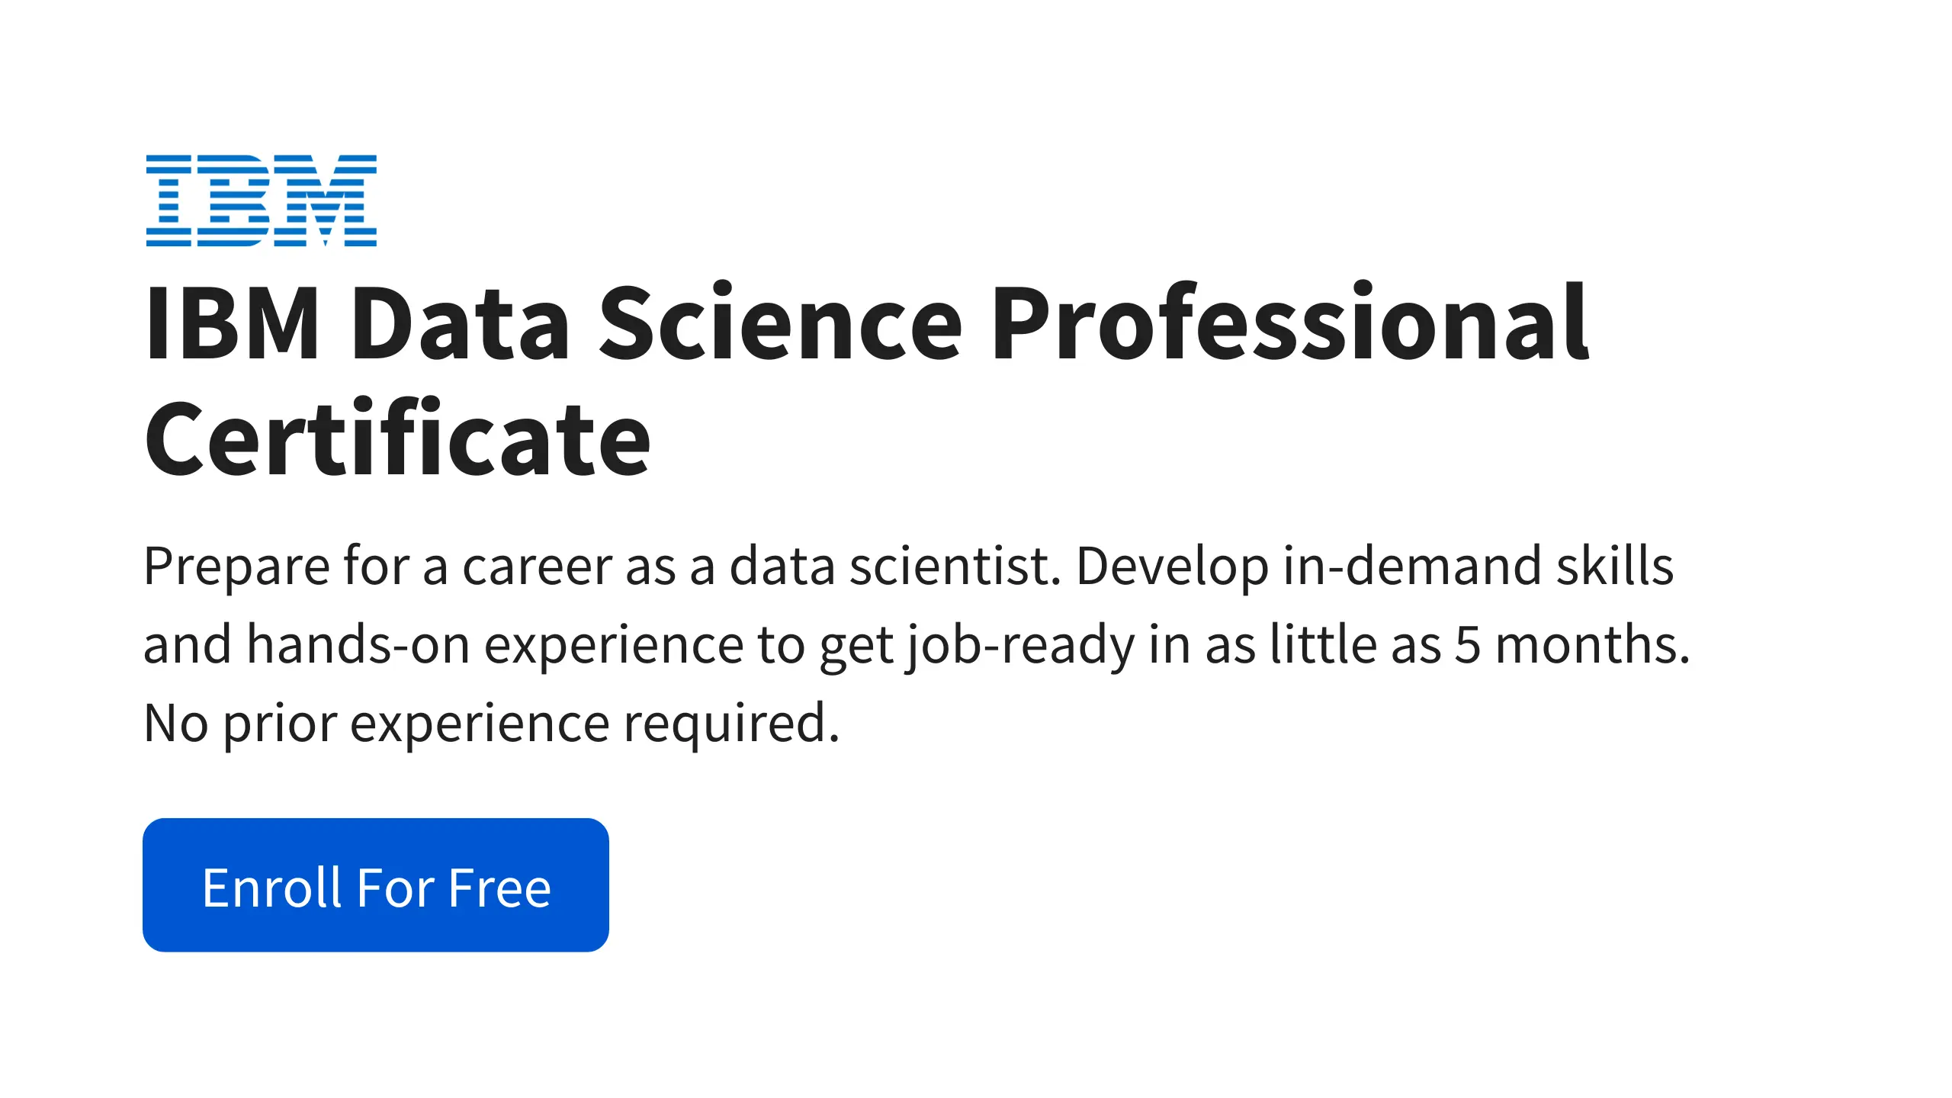
Task: Click the word skills ending the first line
Action: (1614, 567)
